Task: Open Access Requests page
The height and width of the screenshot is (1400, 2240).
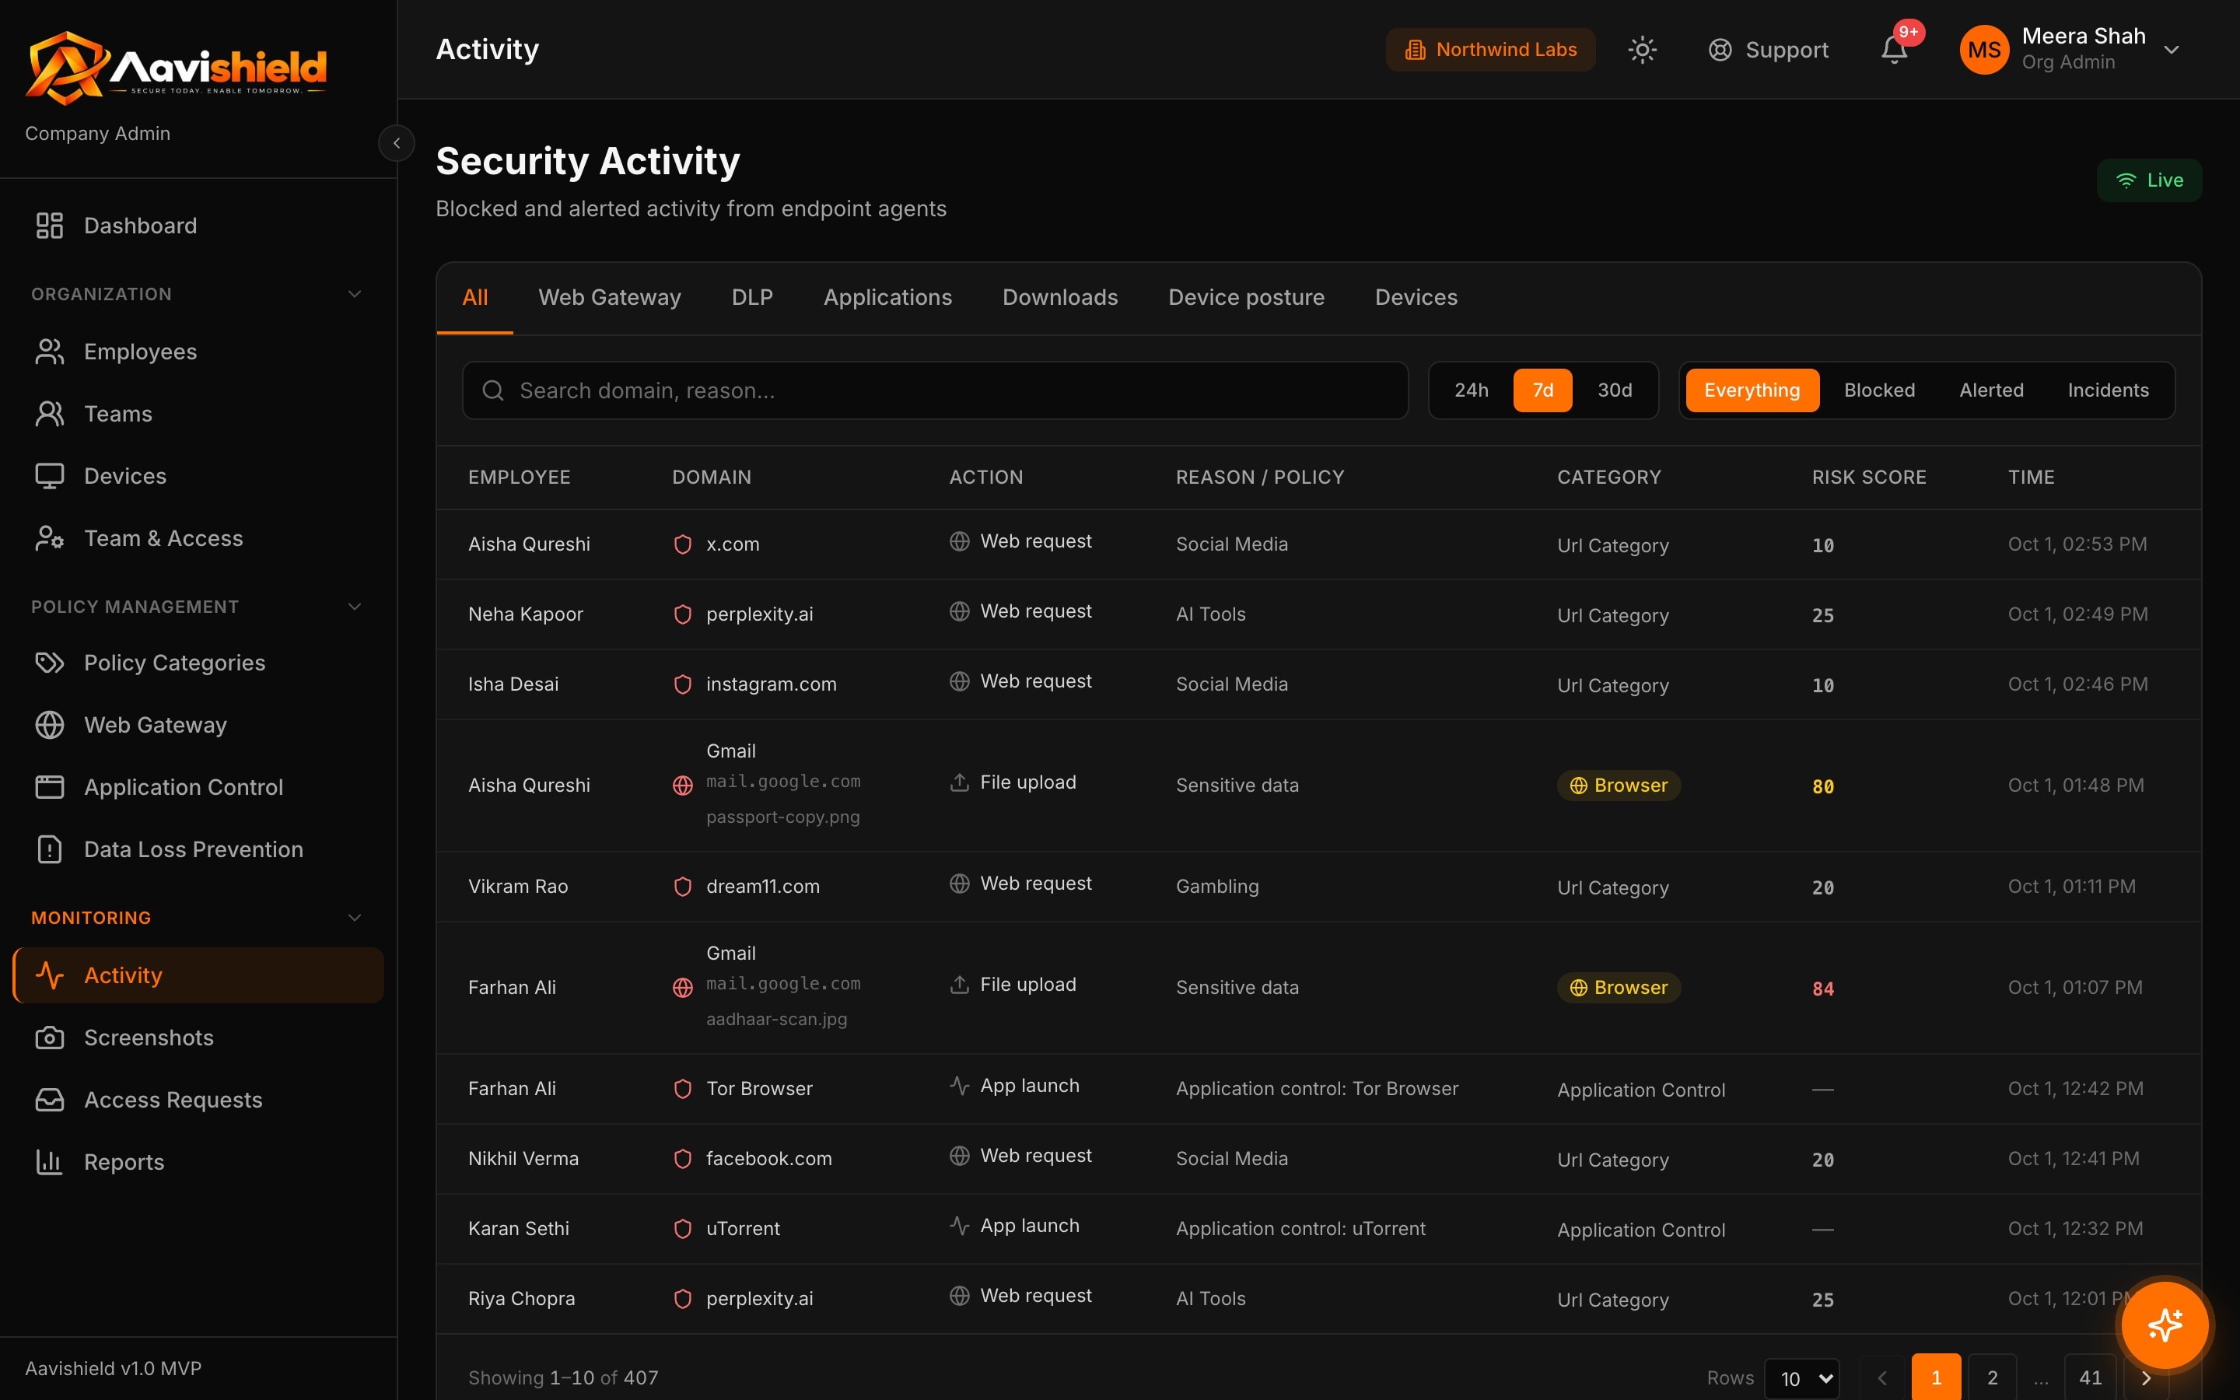Action: [198, 1099]
